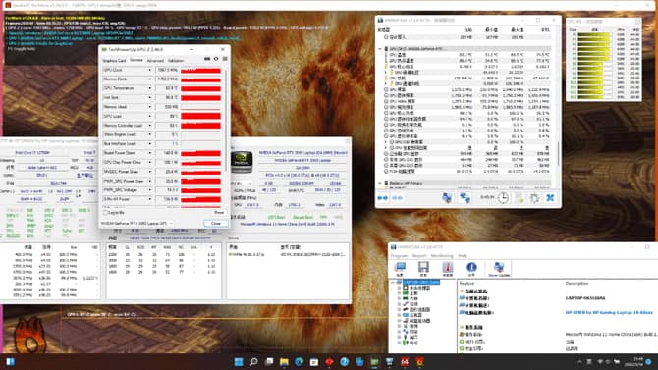658x370 pixels.
Task: Collapse the GPU section in HWiNFO sensors
Action: (380, 49)
